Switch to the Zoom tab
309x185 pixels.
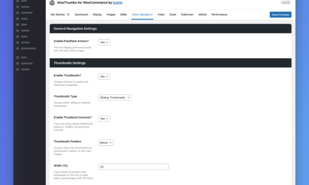tap(173, 14)
